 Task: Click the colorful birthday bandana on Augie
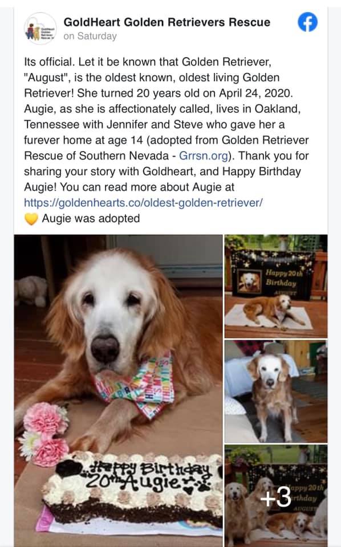click(x=136, y=386)
